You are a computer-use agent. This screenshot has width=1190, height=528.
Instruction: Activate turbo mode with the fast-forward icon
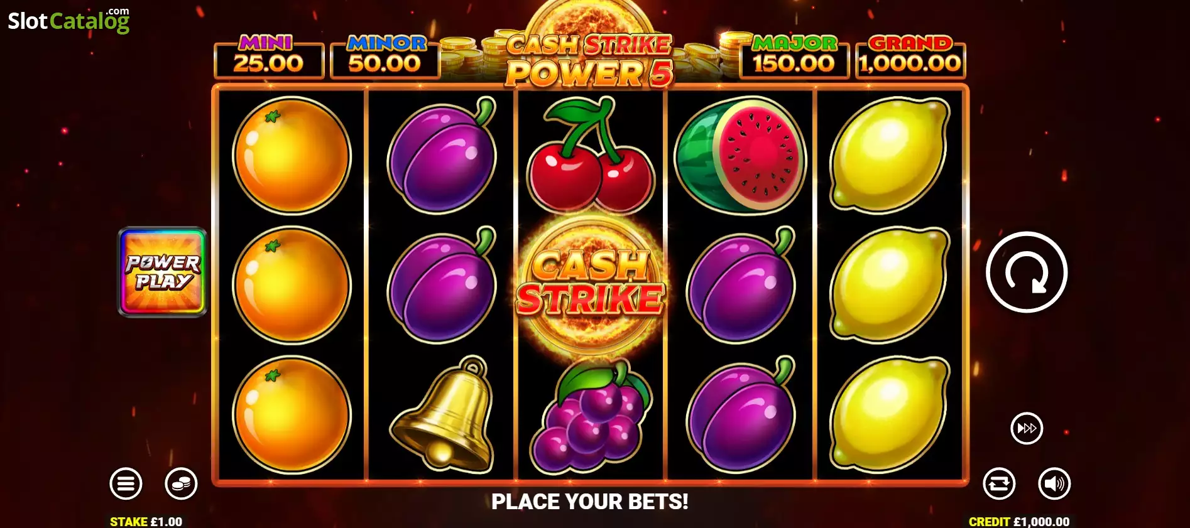coord(1027,428)
